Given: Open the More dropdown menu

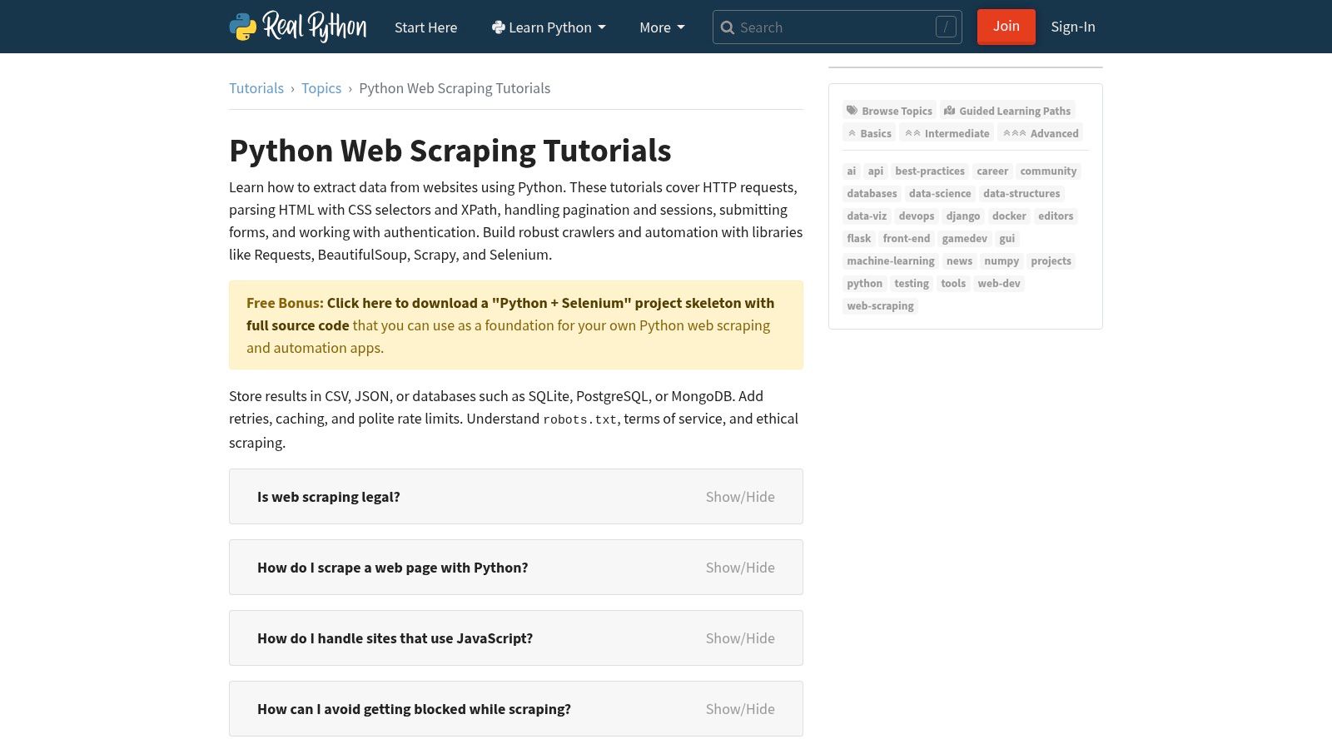Looking at the screenshot, I should 662,27.
